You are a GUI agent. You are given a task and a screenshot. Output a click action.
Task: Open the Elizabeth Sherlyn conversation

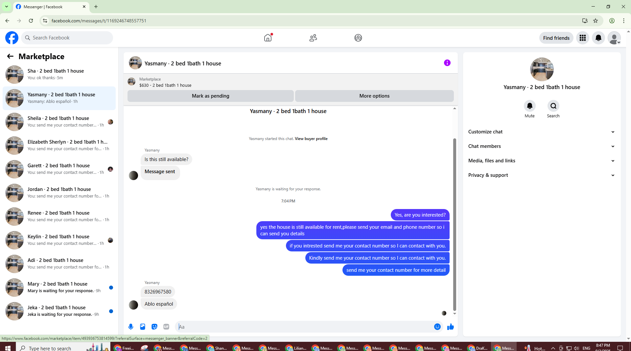[59, 145]
